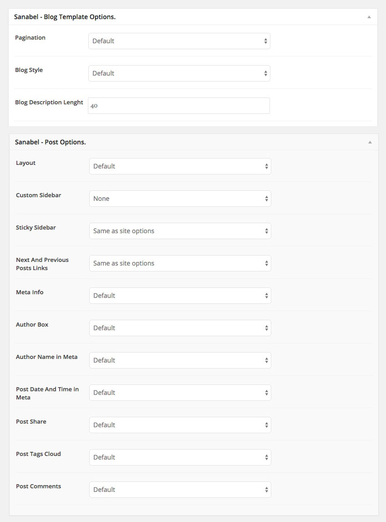Screen dimensions: 386x522
Task: Click the Blog Description Lenght input field
Action: click(179, 106)
